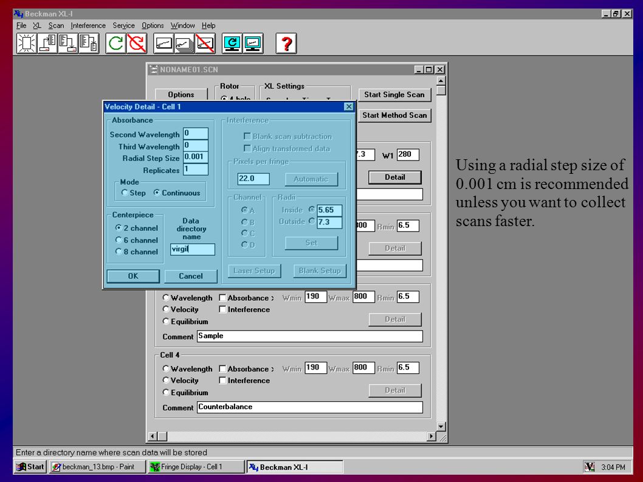
Task: Click the Blank Setup button
Action: [320, 270]
